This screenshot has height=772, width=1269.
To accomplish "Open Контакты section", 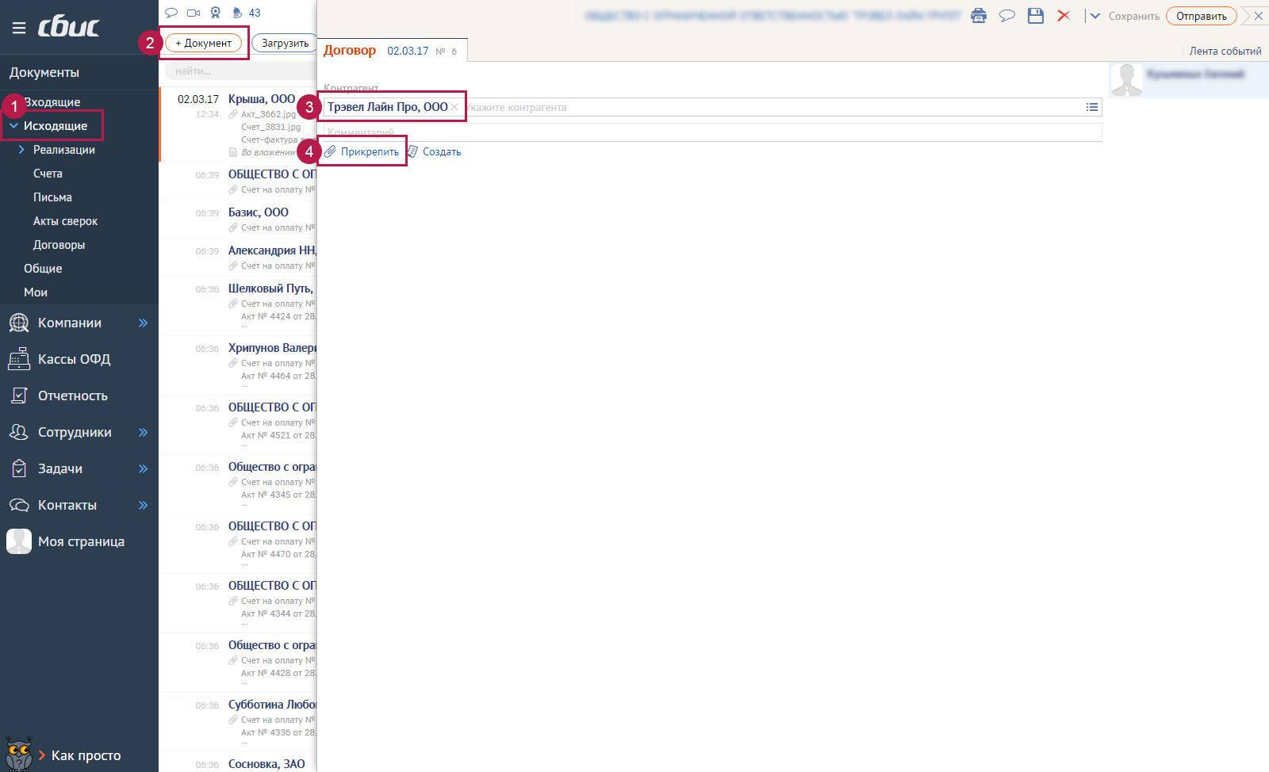I will coord(67,505).
